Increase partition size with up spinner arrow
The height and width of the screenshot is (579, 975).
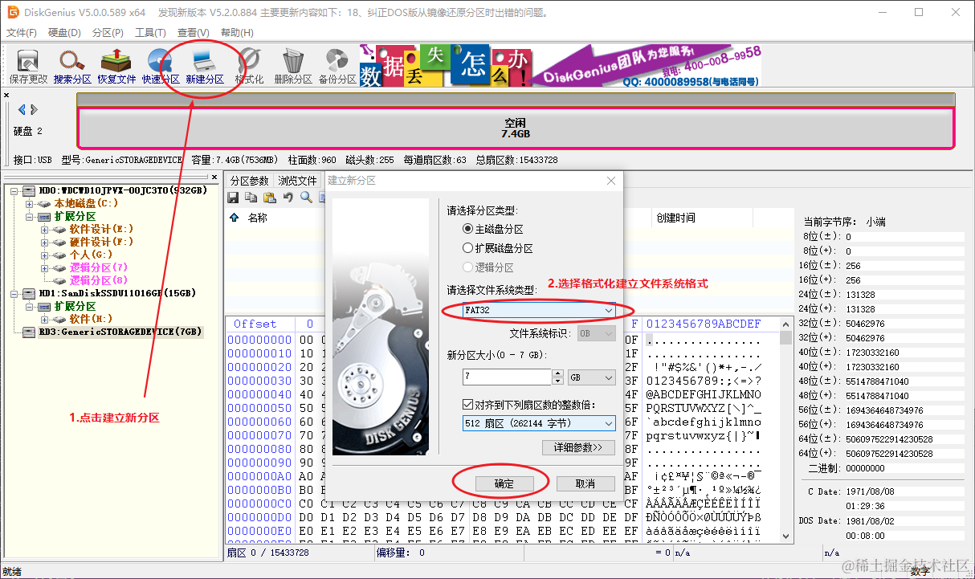pyautogui.click(x=557, y=373)
